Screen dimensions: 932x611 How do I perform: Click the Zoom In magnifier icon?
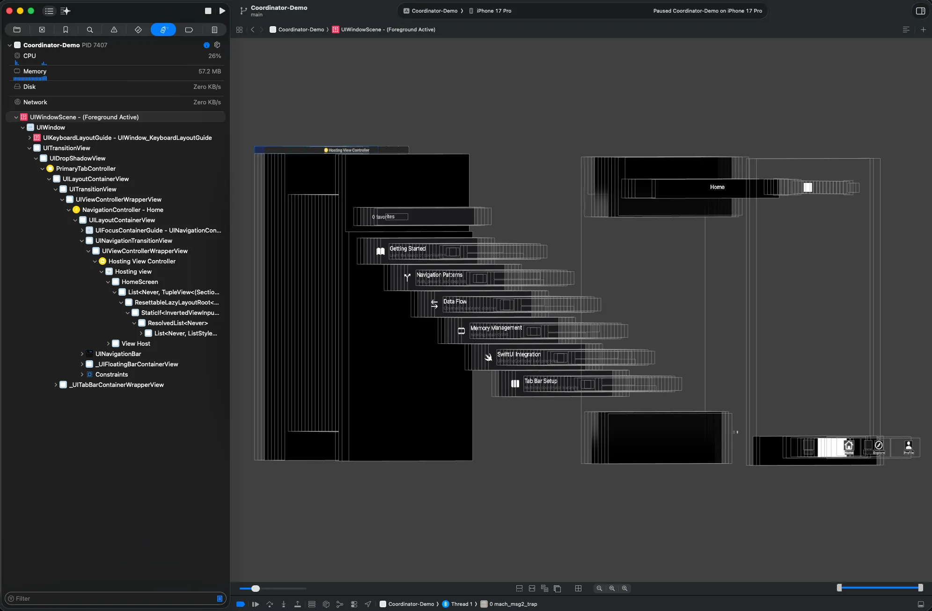click(624, 589)
